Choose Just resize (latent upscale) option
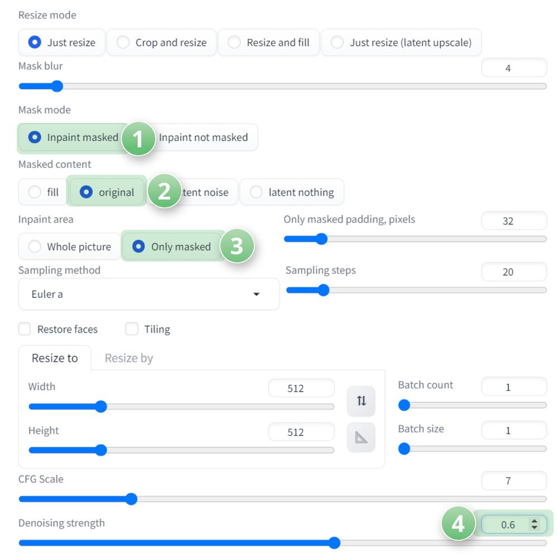 (x=401, y=42)
